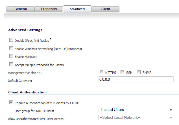Screen dimensions: 179x125
Task: Click the tooltip marker beside Anti-Replay
Action: pos(50,39)
